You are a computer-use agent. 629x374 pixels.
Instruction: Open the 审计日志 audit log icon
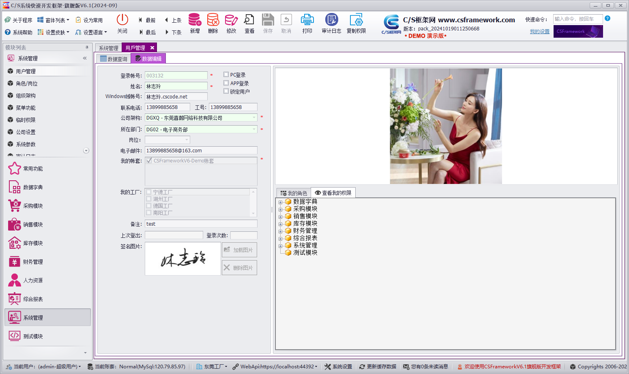331,20
